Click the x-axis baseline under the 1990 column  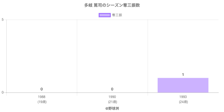pyautogui.click(x=112, y=93)
